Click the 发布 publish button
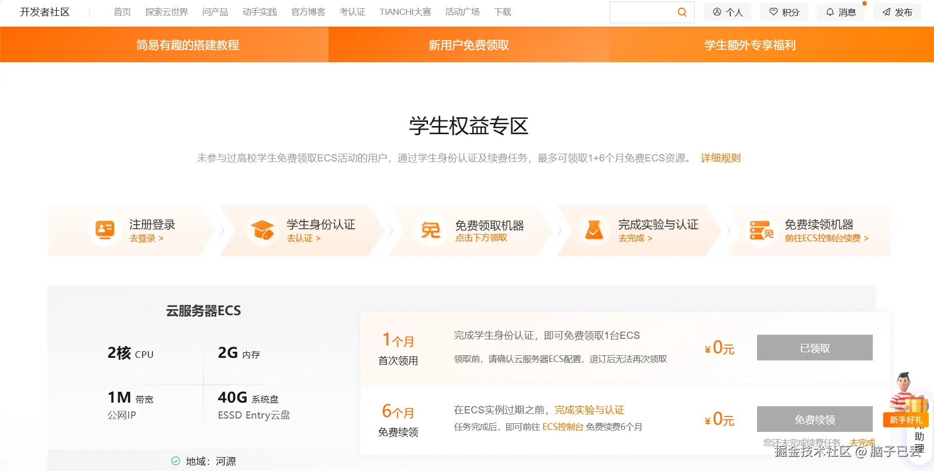Viewport: 934px width, 471px height. [x=897, y=12]
